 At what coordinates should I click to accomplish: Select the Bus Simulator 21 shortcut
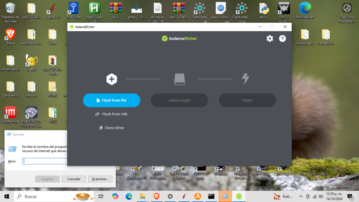point(136,173)
